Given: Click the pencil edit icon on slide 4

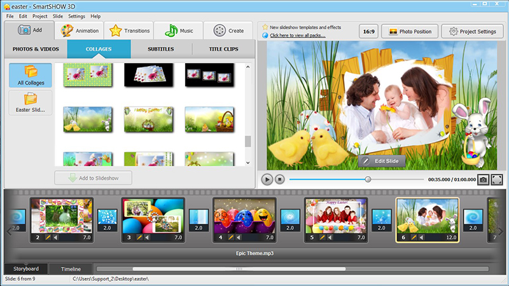Looking at the screenshot, I should coord(231,237).
